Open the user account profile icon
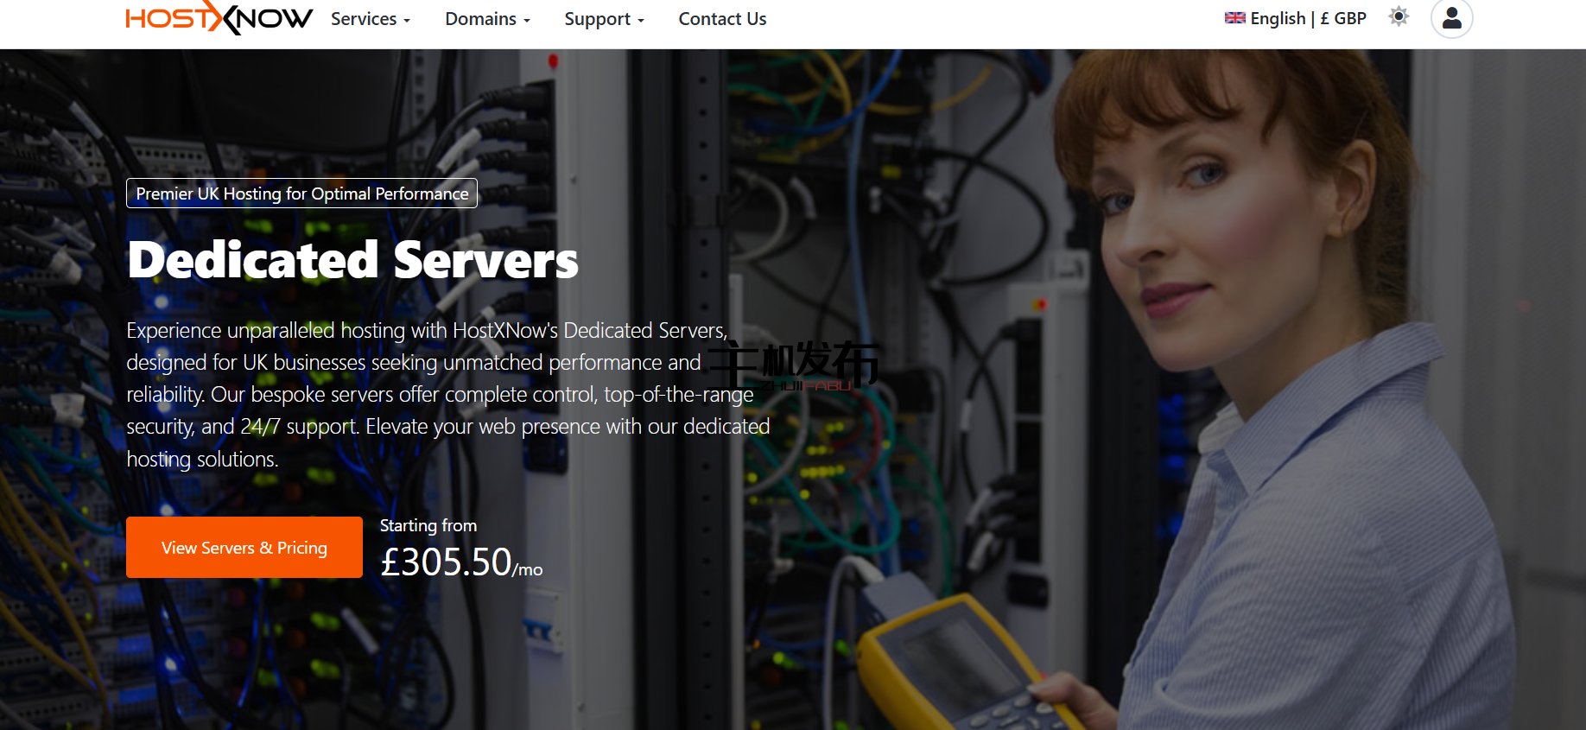This screenshot has height=730, width=1586. (1451, 18)
